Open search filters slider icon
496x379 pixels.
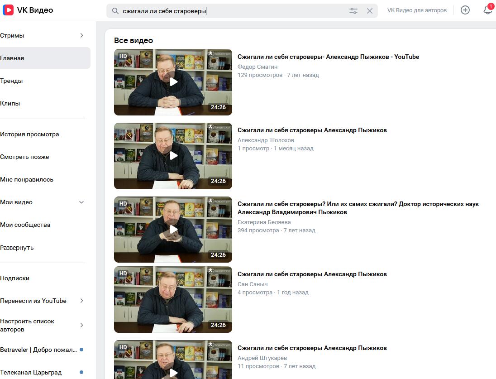(x=353, y=11)
